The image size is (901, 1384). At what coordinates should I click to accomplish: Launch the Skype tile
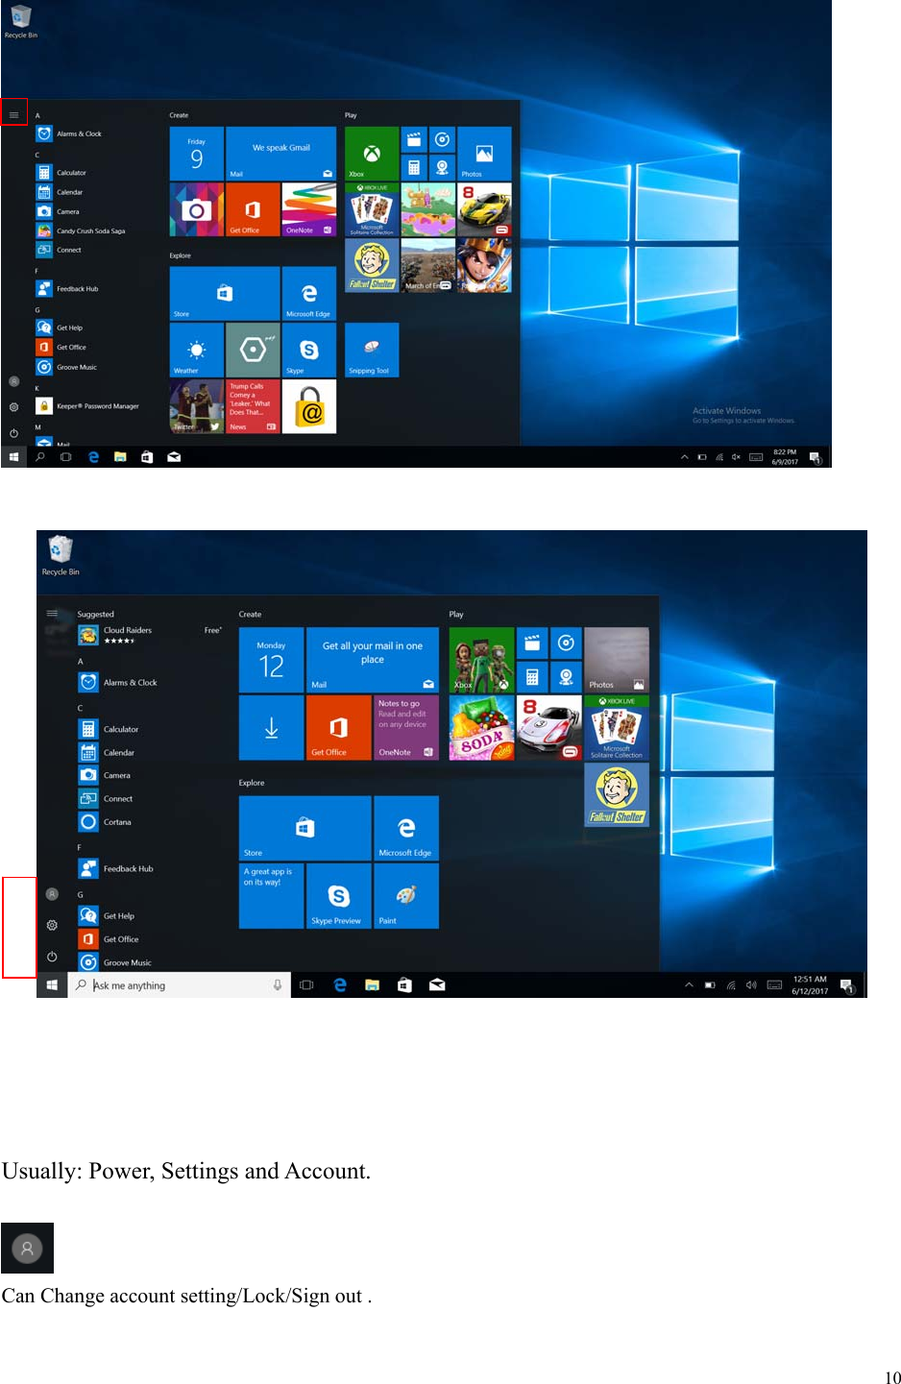[x=308, y=350]
